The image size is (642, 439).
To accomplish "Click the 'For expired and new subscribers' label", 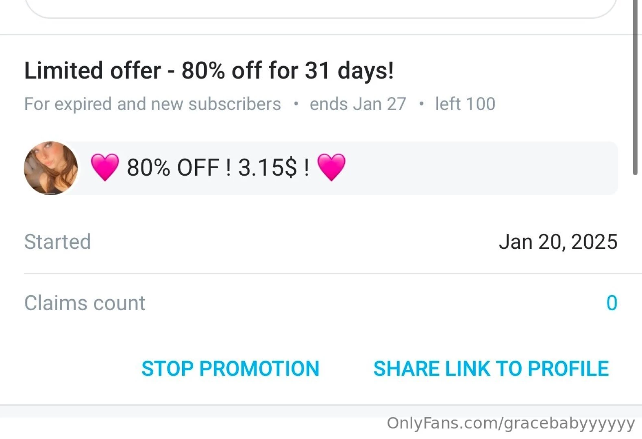I will click(152, 104).
